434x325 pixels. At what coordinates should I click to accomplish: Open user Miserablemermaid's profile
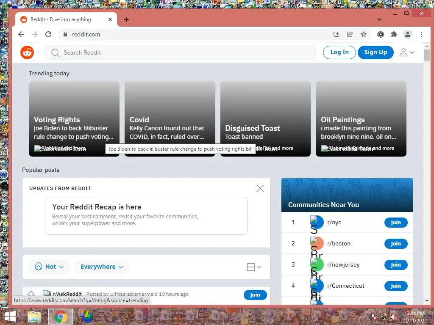134,294
